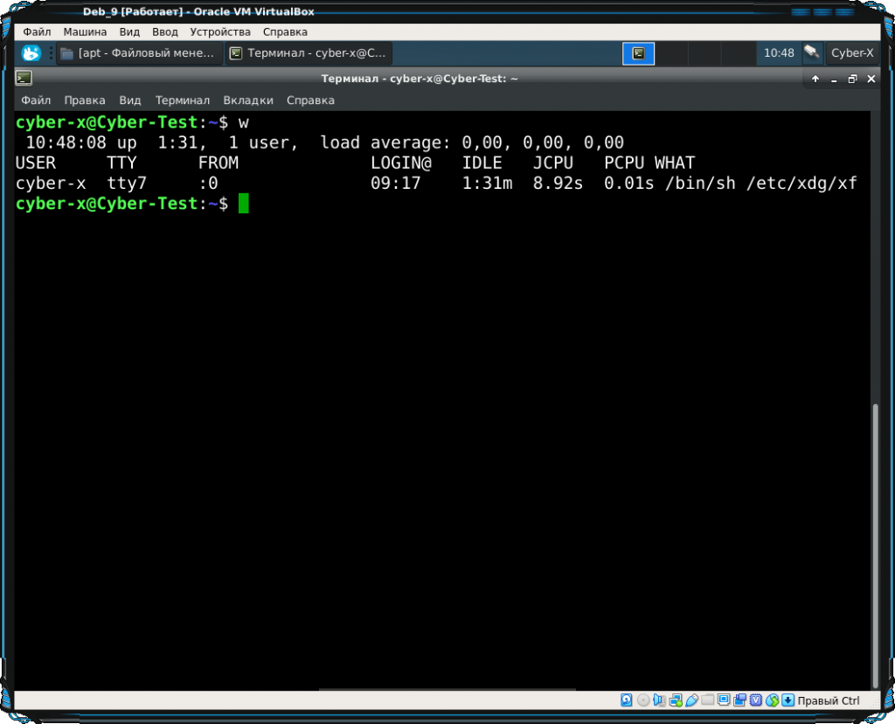This screenshot has width=895, height=724.
Task: Click the LOGIN@ column header
Action: (x=400, y=164)
